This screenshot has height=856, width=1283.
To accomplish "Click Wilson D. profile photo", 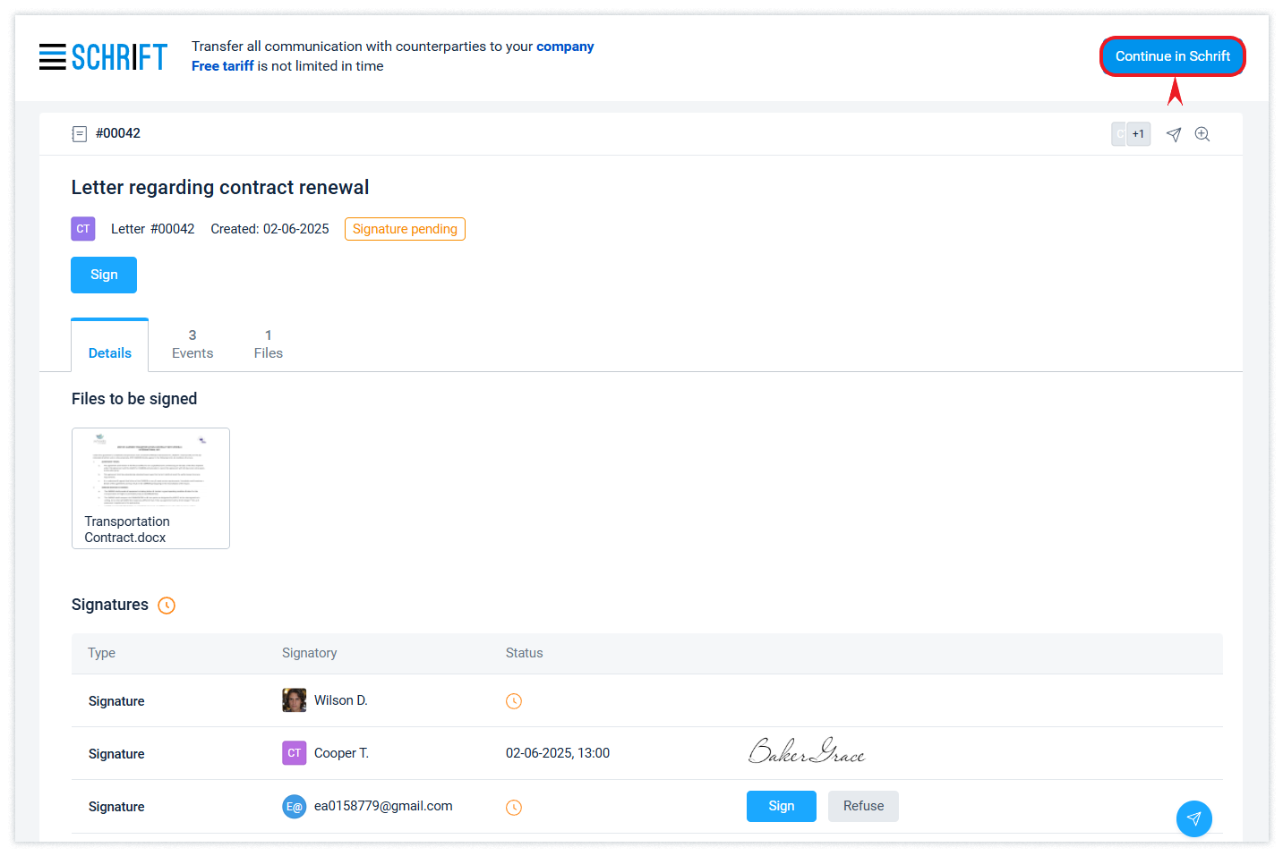I will (x=294, y=700).
